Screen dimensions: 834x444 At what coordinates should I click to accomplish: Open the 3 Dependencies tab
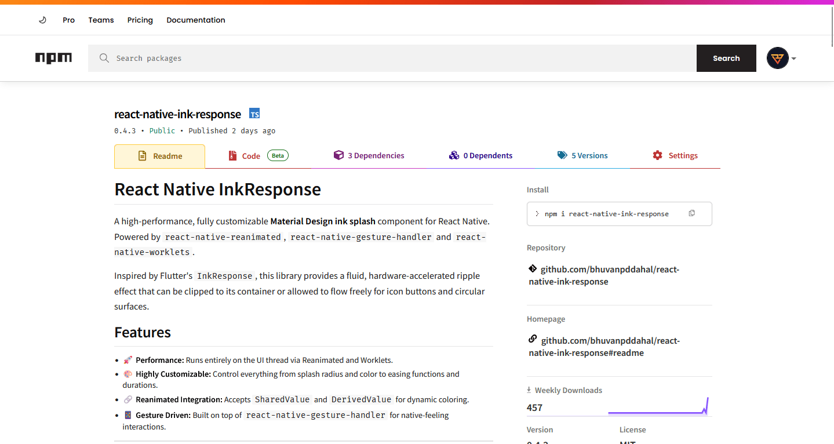[x=369, y=155]
